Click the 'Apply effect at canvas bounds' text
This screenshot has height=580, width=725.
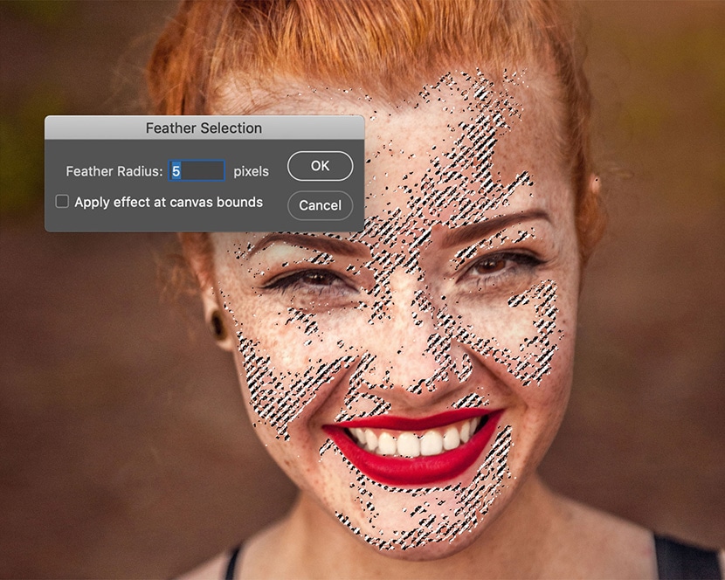168,202
